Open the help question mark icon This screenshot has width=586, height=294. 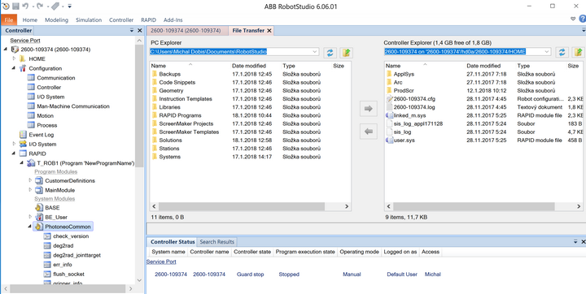582,19
